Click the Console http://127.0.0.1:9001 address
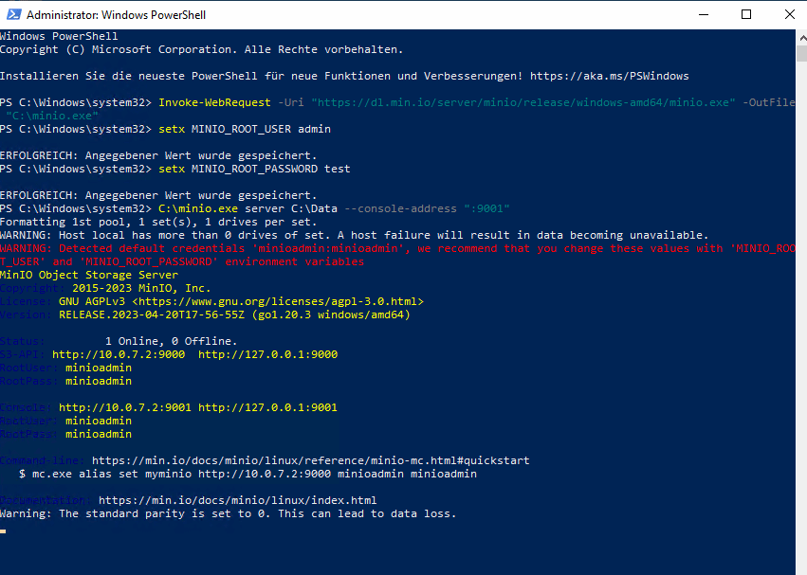The width and height of the screenshot is (807, 575). tap(267, 407)
